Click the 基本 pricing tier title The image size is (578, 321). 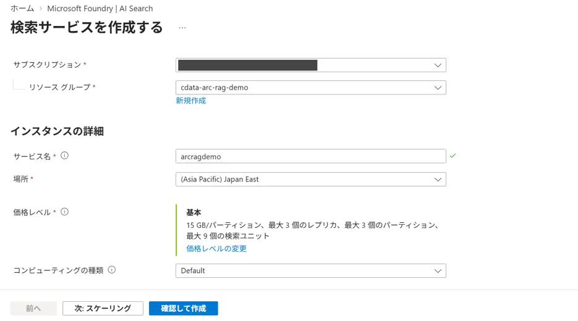tap(193, 212)
